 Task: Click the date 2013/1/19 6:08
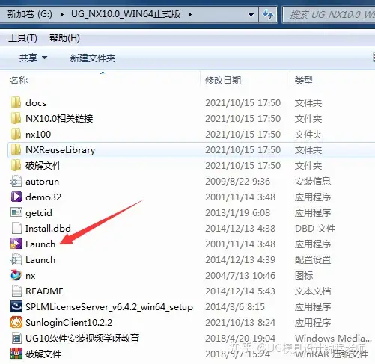(237, 212)
